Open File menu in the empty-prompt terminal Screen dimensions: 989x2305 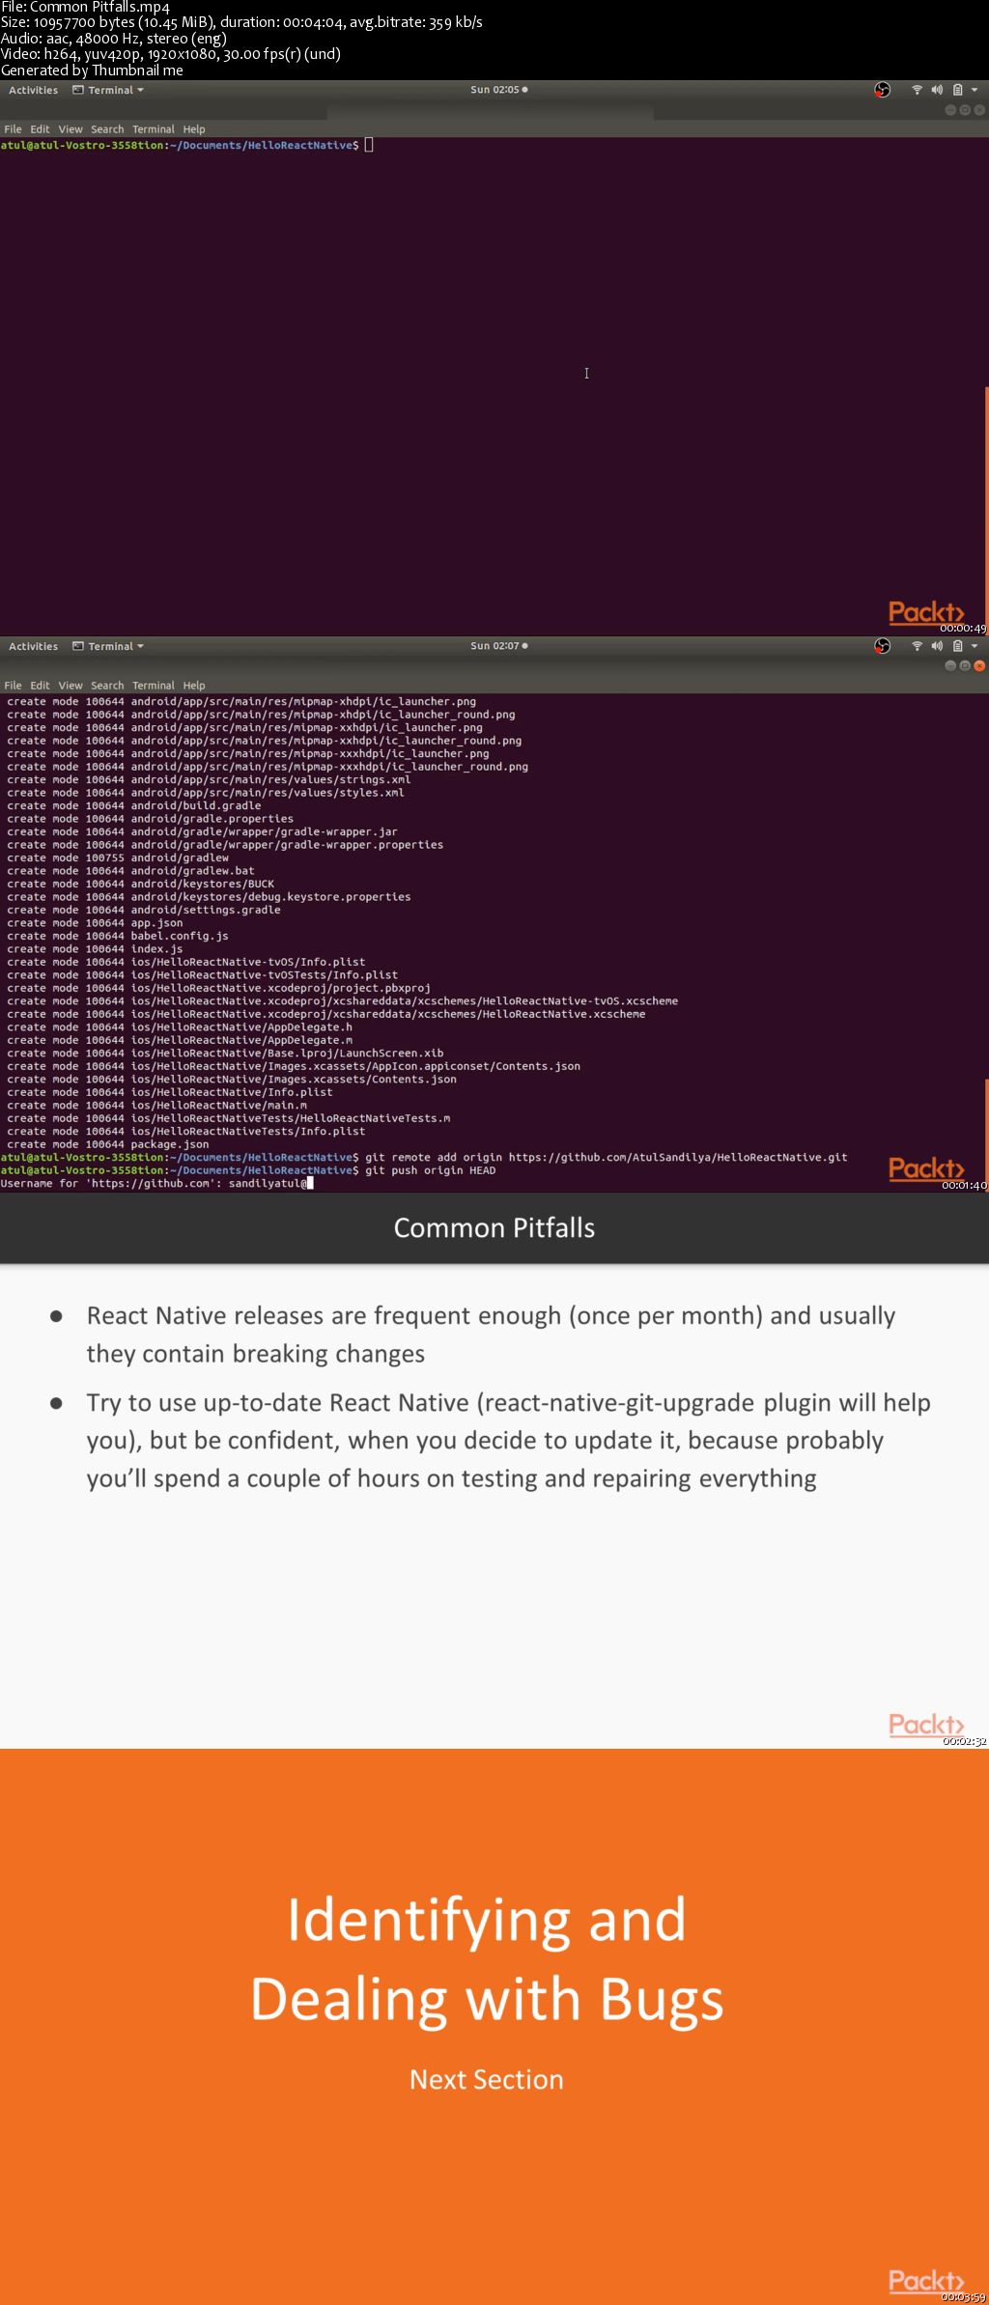[x=13, y=129]
